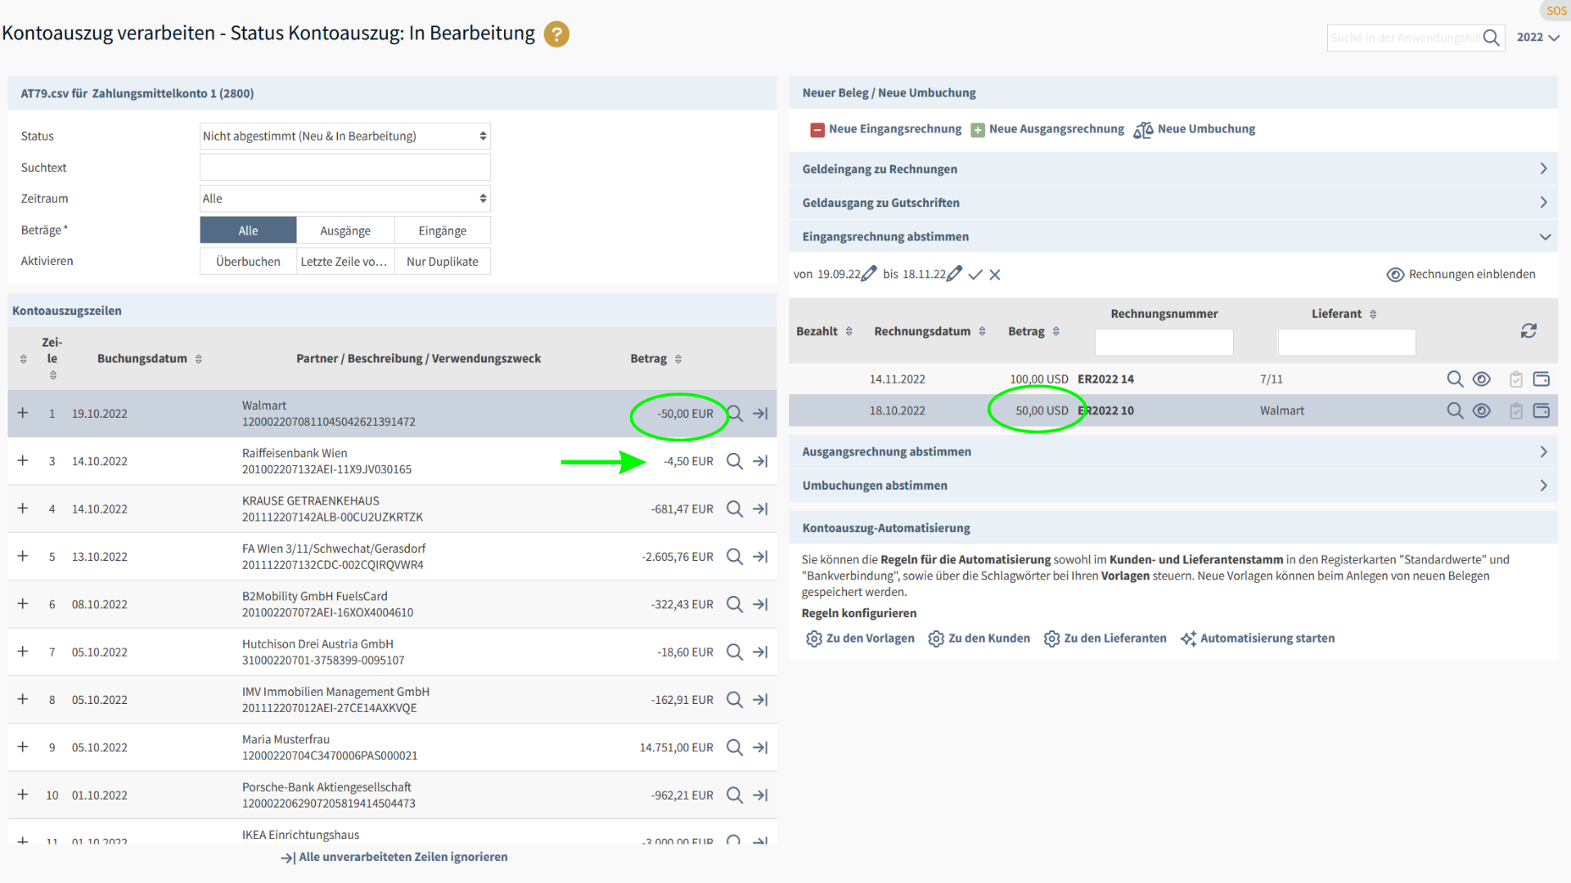The image size is (1571, 883).
Task: Show the eye preview for invoice ER2022 10
Action: click(1482, 410)
